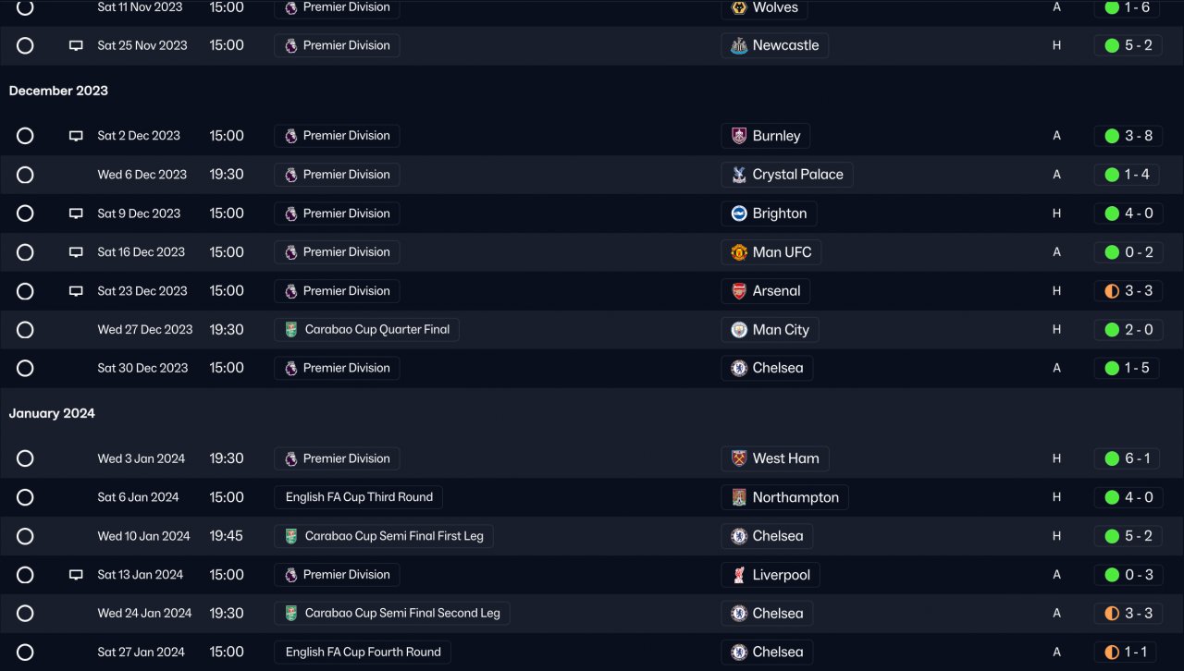This screenshot has height=671, width=1184.
Task: Click the Arsenal club crest icon
Action: click(738, 291)
